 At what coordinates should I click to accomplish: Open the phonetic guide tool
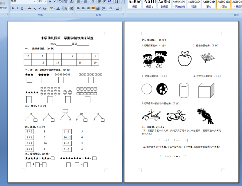[x=66, y=2]
